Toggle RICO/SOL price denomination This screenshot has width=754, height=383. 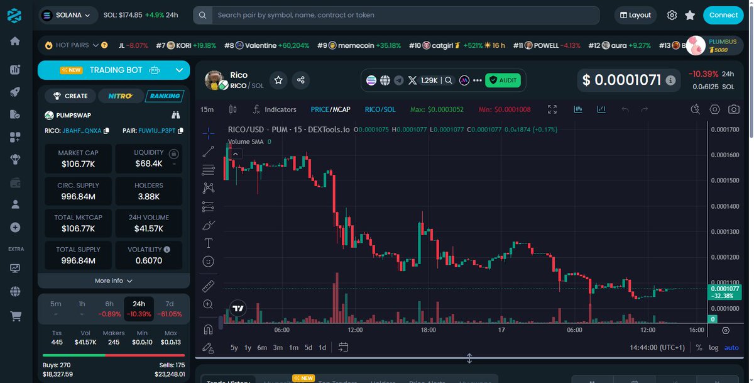point(380,109)
